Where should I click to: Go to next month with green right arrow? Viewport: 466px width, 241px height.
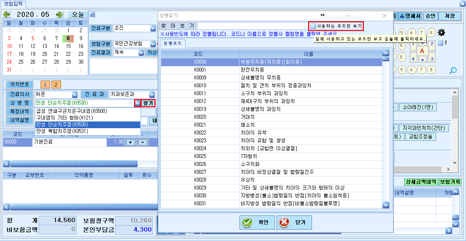59,14
